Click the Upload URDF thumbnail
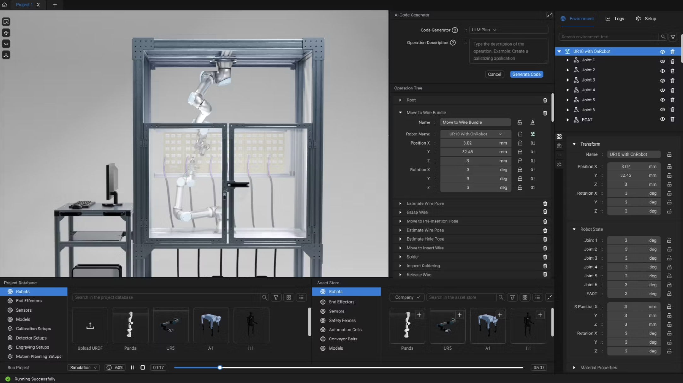The width and height of the screenshot is (683, 383). point(90,326)
